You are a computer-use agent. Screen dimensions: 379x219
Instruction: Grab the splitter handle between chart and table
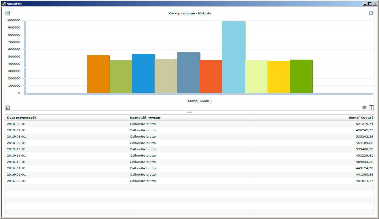click(x=189, y=112)
